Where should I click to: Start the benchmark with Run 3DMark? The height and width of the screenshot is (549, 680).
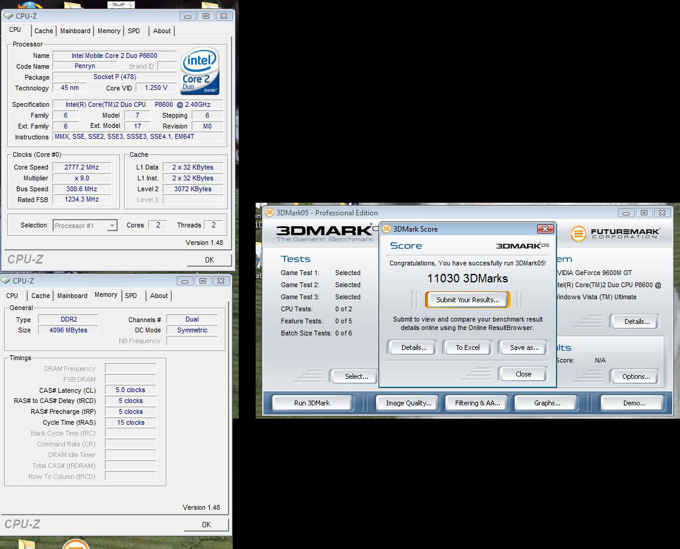point(312,403)
